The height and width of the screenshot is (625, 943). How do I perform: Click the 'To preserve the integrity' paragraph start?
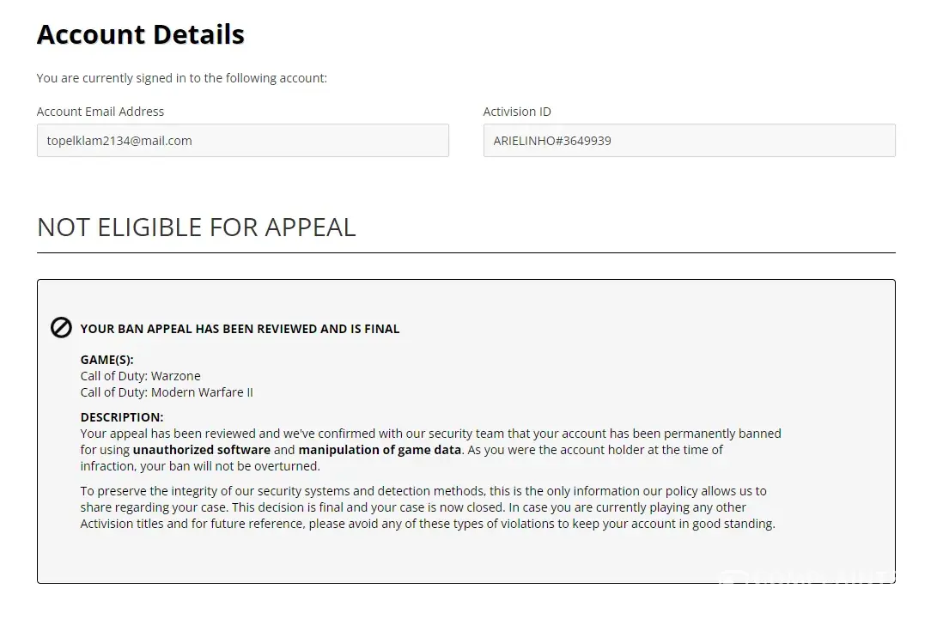(155, 491)
